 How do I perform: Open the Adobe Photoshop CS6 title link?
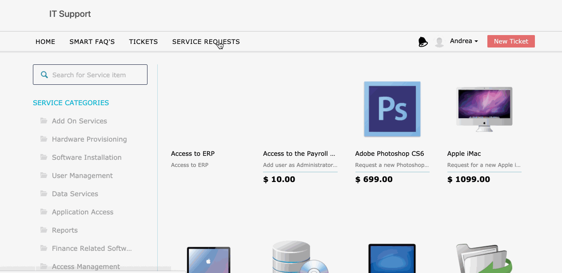pos(390,154)
